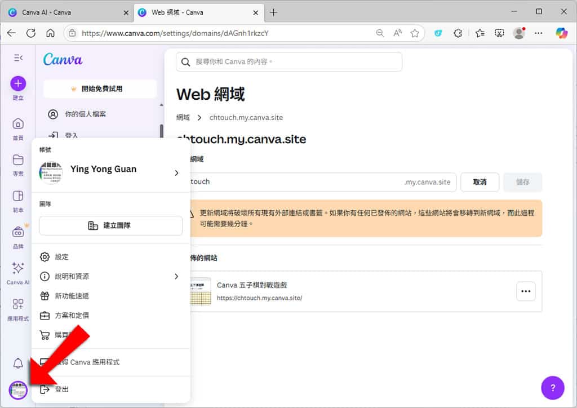Image resolution: width=577 pixels, height=408 pixels.
Task: Select 設定 in the account menu
Action: point(110,257)
